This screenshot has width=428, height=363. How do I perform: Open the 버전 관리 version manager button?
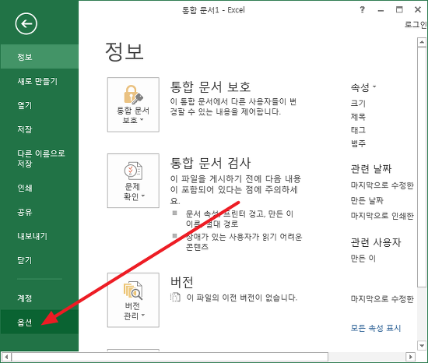pyautogui.click(x=133, y=300)
